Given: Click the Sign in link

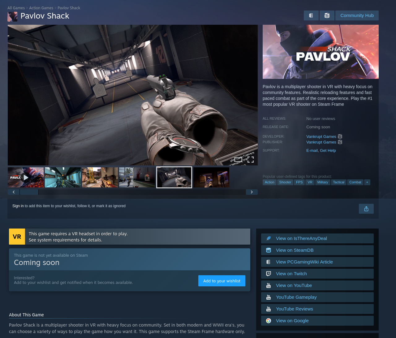Looking at the screenshot, I should [x=18, y=206].
